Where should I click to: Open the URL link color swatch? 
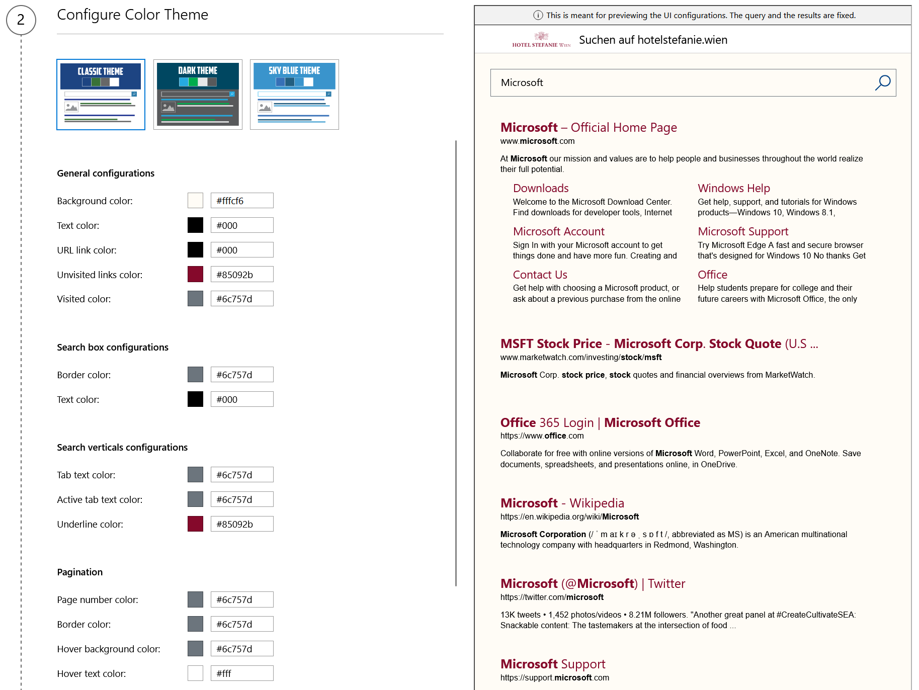pos(195,250)
